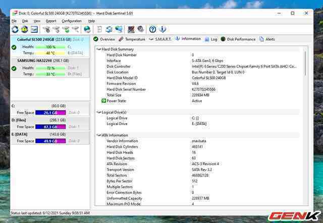Switch to the Log tab
323x223 pixels.
[211, 39]
